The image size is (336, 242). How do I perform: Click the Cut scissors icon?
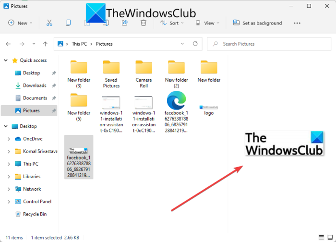(x=49, y=23)
